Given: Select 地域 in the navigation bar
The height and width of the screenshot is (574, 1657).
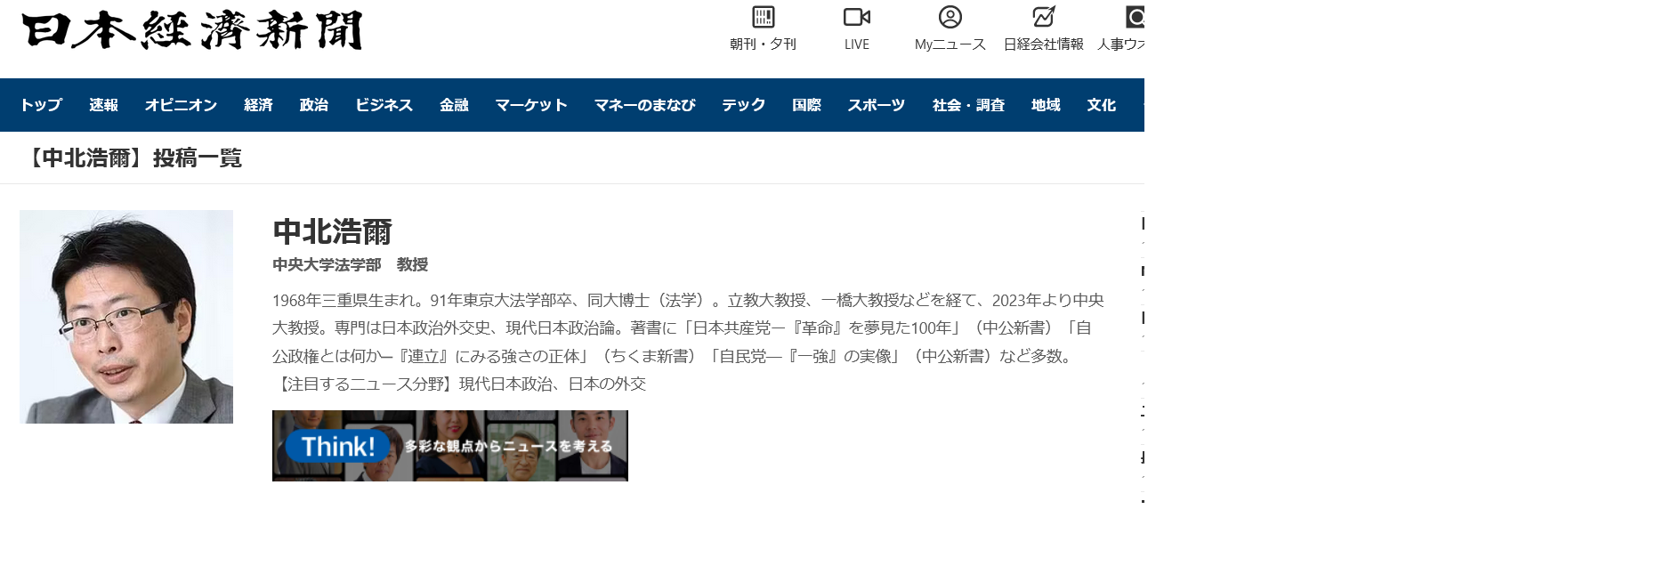Looking at the screenshot, I should coord(1046,105).
